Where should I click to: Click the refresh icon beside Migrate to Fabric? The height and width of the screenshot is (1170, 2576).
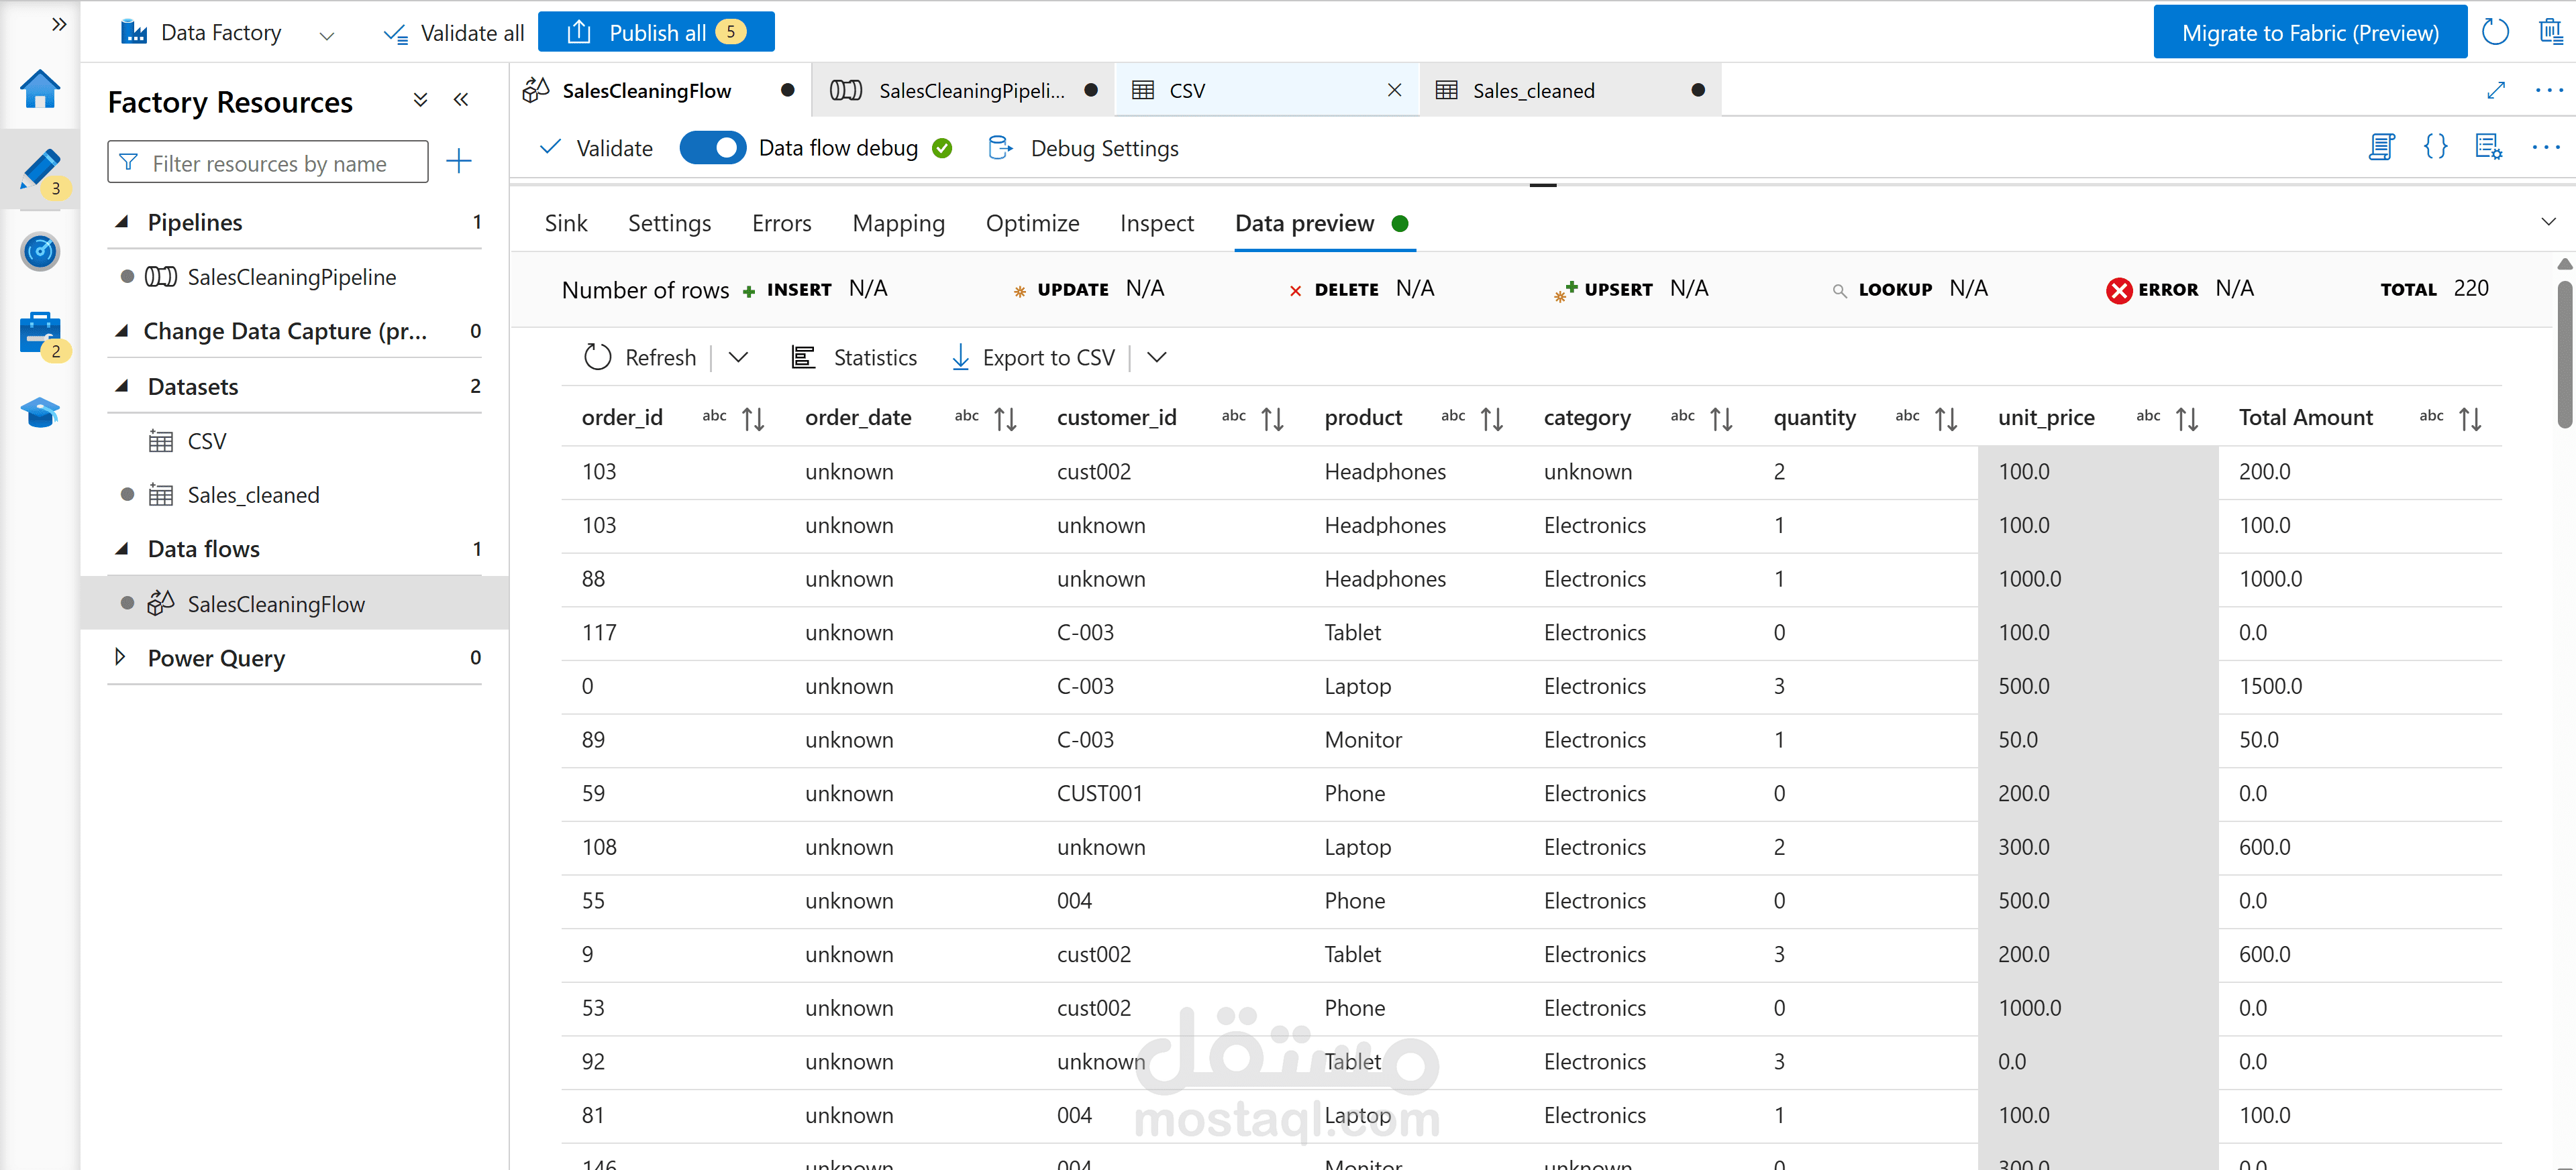pyautogui.click(x=2495, y=32)
